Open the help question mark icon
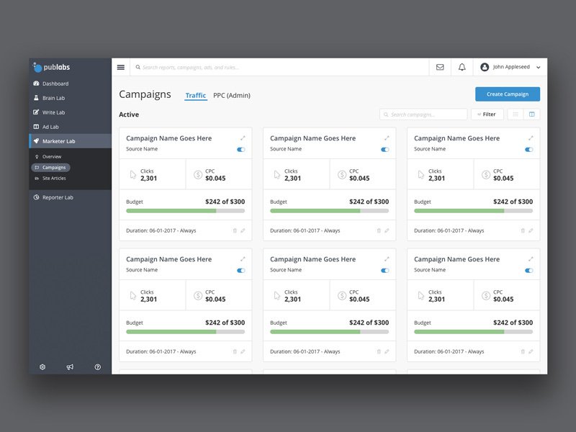Image resolution: width=576 pixels, height=432 pixels. point(98,367)
